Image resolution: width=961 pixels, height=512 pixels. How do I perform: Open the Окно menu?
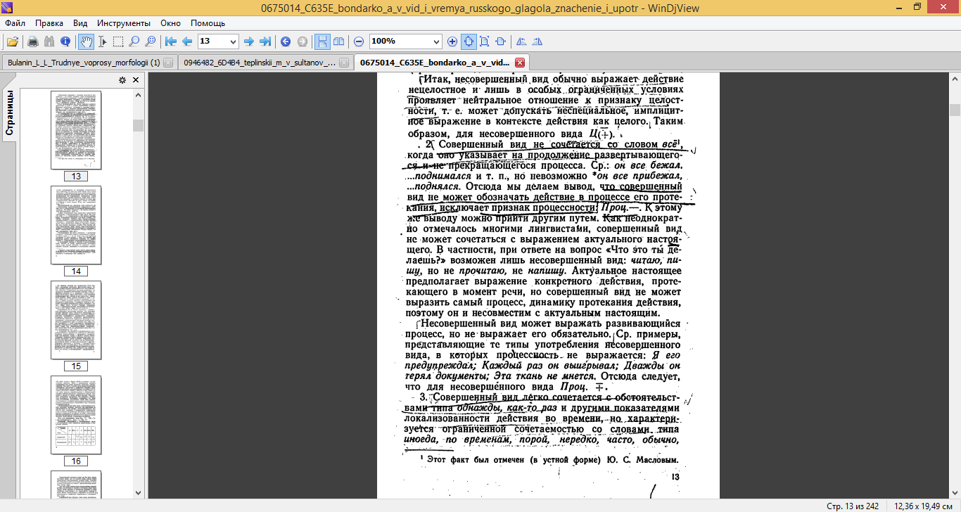click(x=171, y=23)
